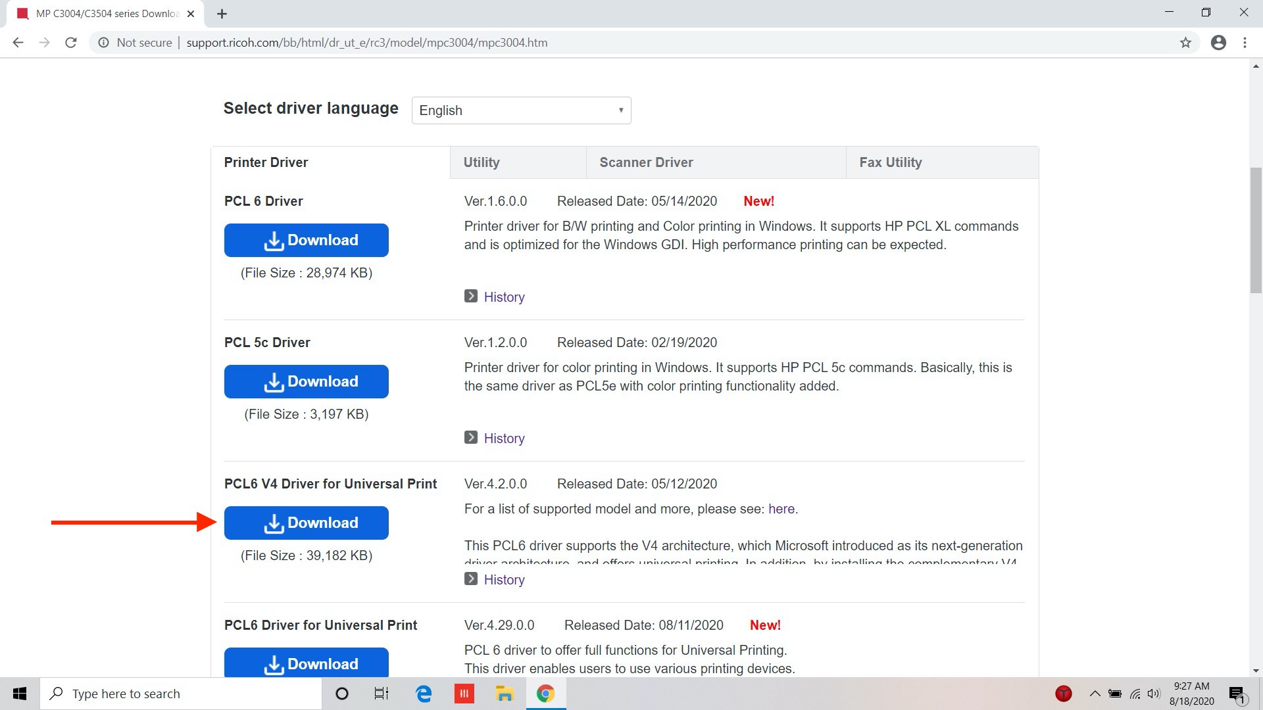Click 'PCL6 Driver for Universal Print' heading
This screenshot has width=1263, height=710.
click(x=320, y=625)
